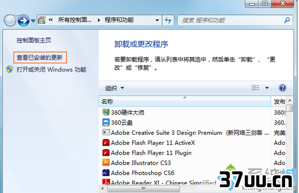Click the horizontal scrollbar thumb
Image resolution: width=299 pixels, height=193 pixels.
pyautogui.click(x=143, y=189)
